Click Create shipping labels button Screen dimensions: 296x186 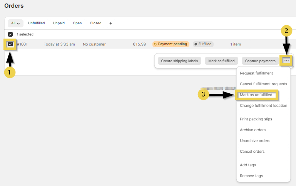coord(179,61)
